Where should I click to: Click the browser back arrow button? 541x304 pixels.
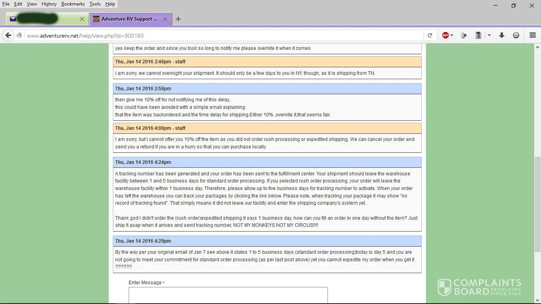(8, 35)
